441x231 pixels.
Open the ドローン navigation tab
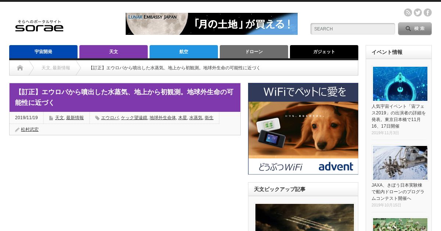254,52
